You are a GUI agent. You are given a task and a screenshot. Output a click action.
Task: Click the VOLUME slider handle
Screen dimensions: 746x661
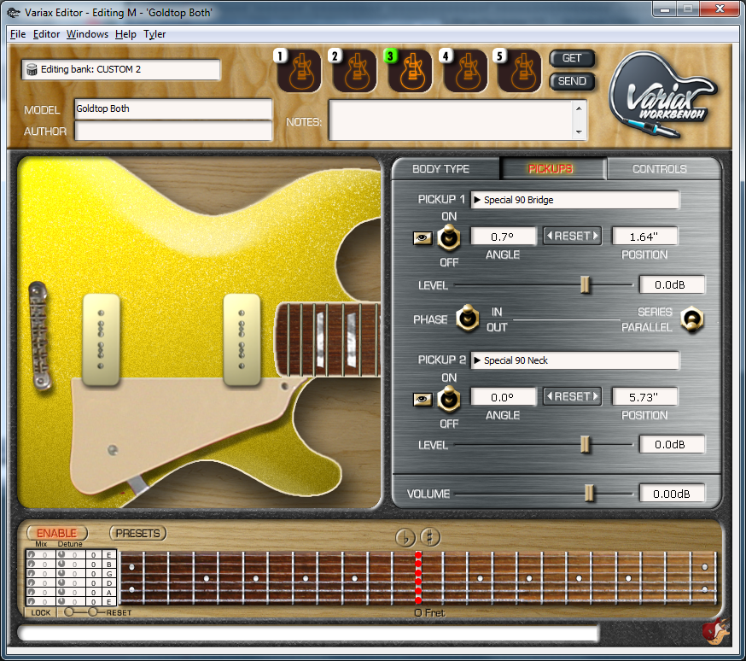(x=589, y=493)
